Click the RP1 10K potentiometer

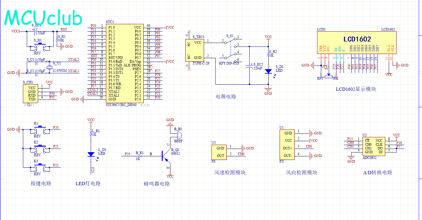point(328,76)
